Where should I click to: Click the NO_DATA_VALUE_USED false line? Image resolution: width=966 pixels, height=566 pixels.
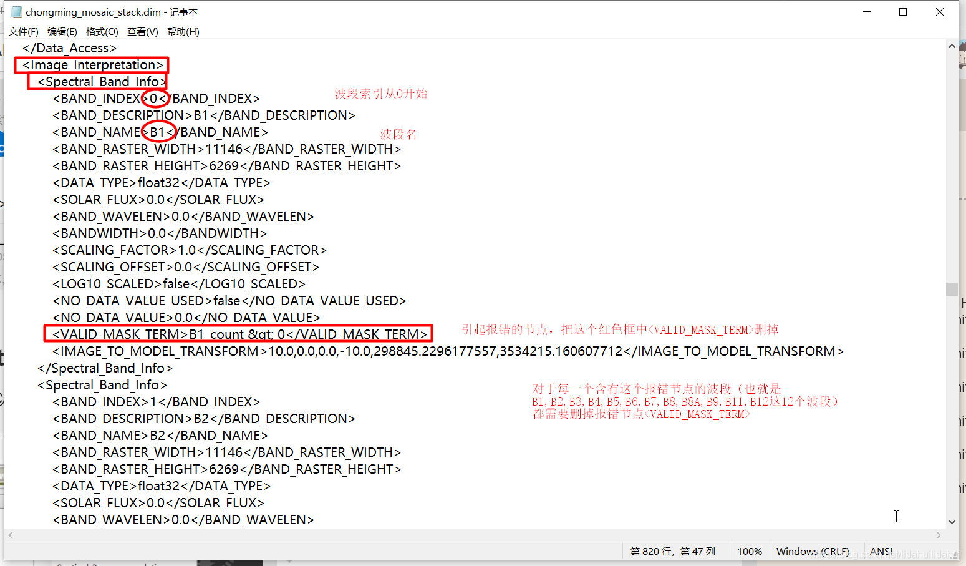229,301
